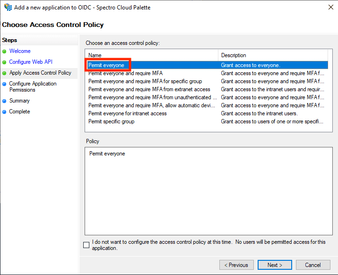Screen dimensions: 338x275
Task: Click the blue bullet beside Complete step
Action: [4, 112]
